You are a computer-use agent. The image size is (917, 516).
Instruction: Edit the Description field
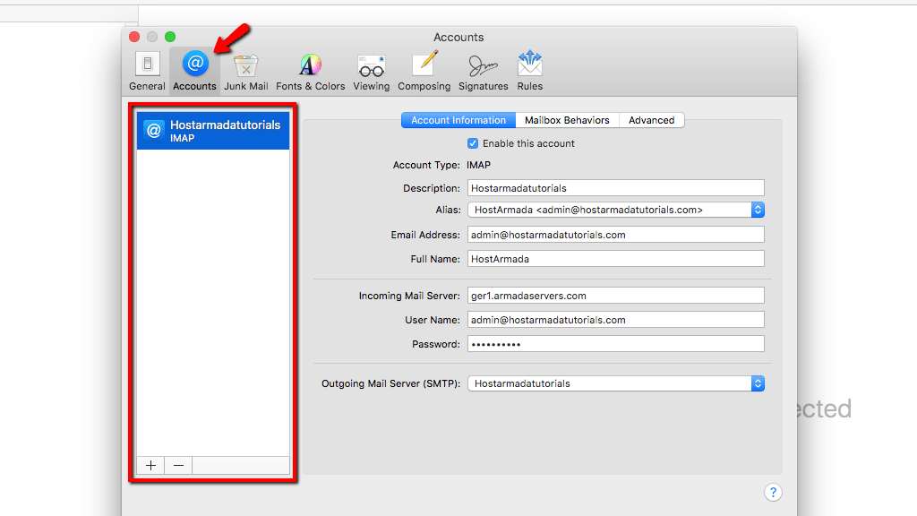pyautogui.click(x=616, y=188)
